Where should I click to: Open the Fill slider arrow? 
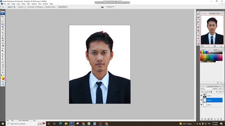[223, 92]
